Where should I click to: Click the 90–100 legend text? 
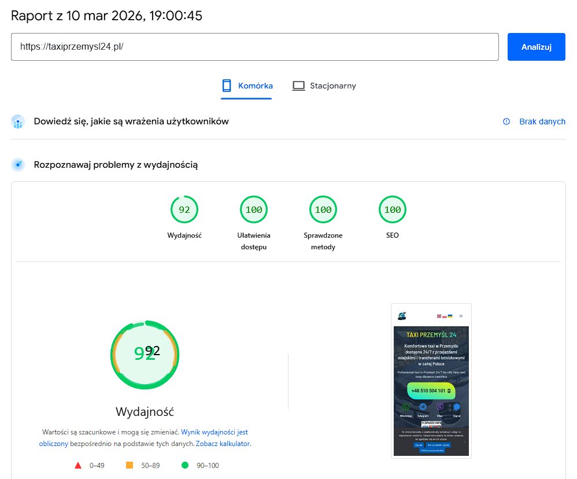208,465
